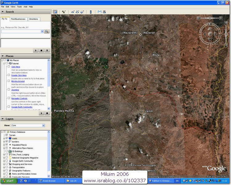The height and width of the screenshot is (185, 231).
Task: Click the Windows start button
Action: (9, 181)
